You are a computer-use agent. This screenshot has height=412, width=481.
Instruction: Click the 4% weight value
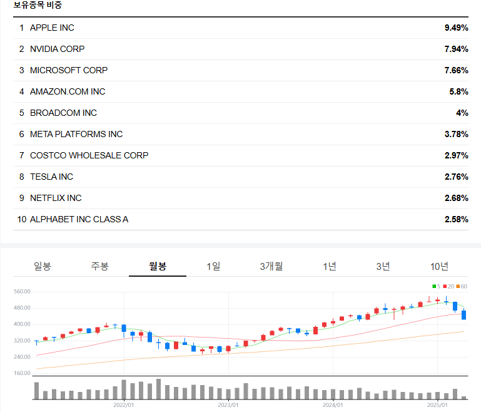coord(462,113)
